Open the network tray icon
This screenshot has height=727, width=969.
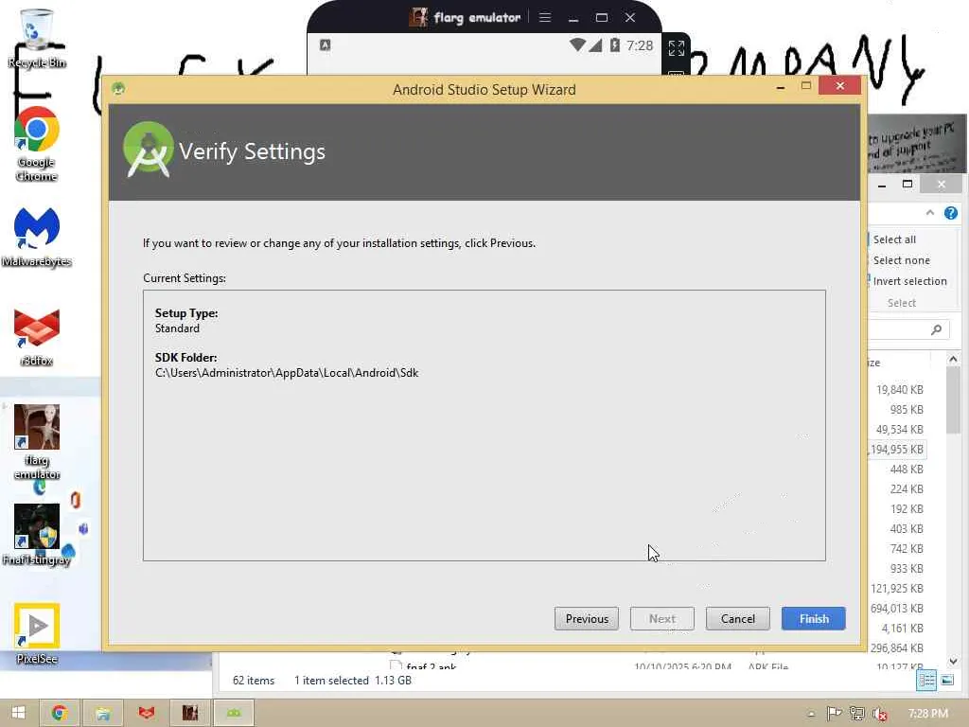(x=856, y=714)
